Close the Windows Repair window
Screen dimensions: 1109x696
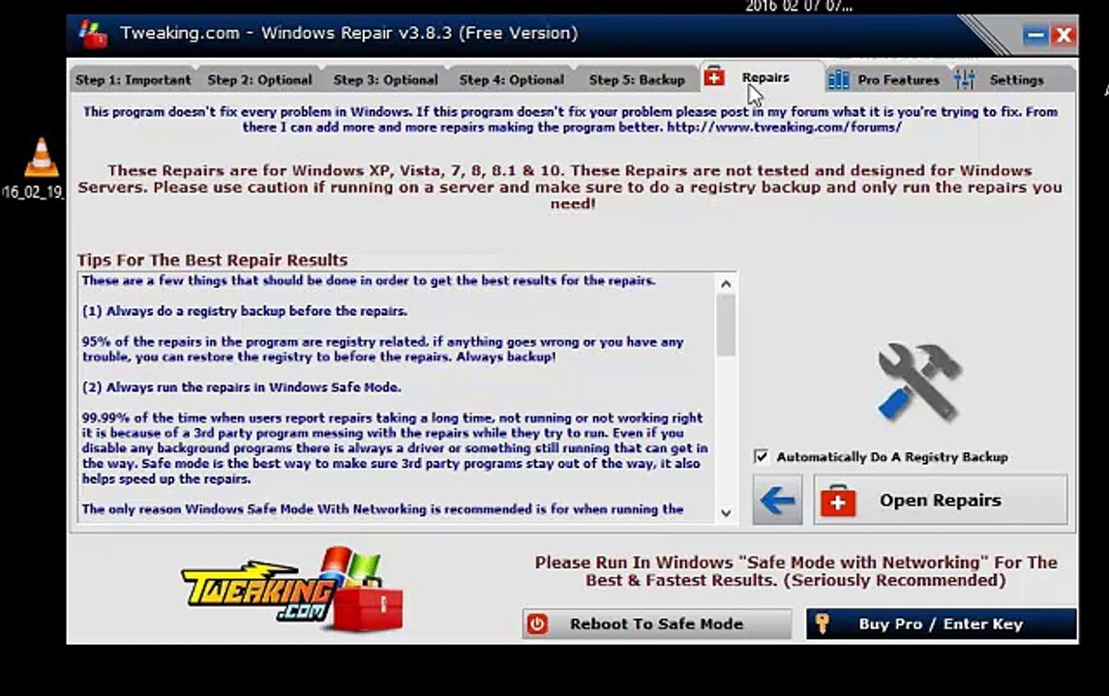coord(1063,35)
